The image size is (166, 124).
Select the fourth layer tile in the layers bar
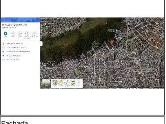[73, 83]
